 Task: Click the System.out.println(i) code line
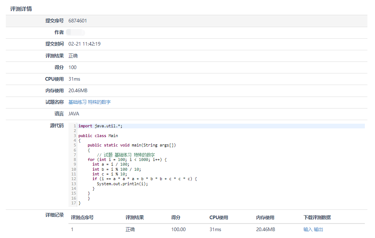coord(122,184)
